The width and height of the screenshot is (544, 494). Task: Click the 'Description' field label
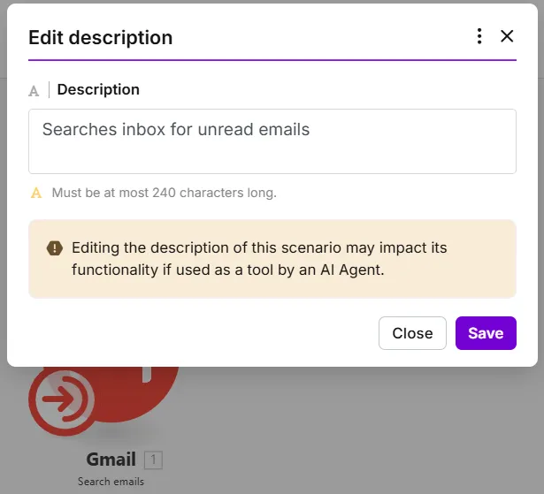(x=98, y=89)
